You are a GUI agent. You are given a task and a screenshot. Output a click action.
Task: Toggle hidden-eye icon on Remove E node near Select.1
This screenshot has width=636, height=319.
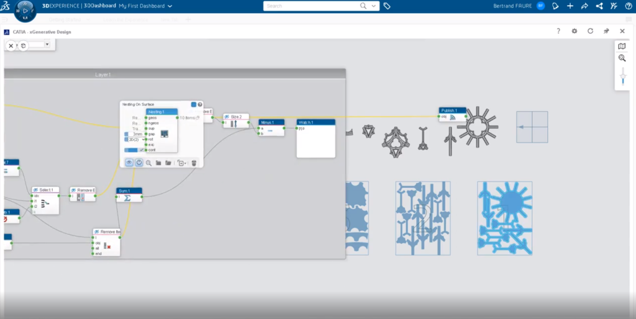click(73, 190)
